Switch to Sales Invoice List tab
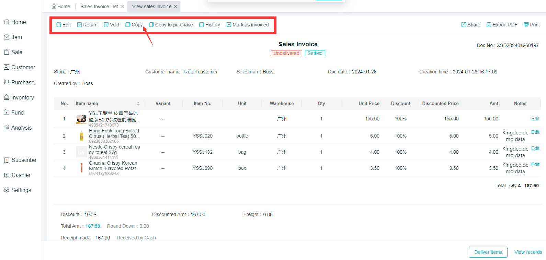546x260 pixels. [x=99, y=7]
